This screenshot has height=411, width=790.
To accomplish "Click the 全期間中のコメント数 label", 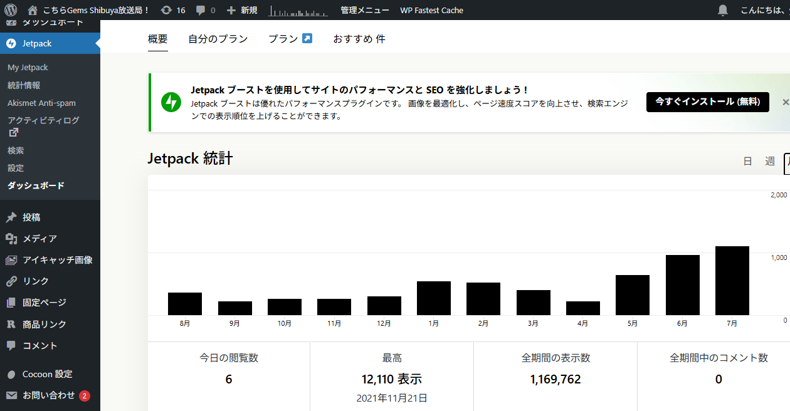I will click(x=719, y=358).
